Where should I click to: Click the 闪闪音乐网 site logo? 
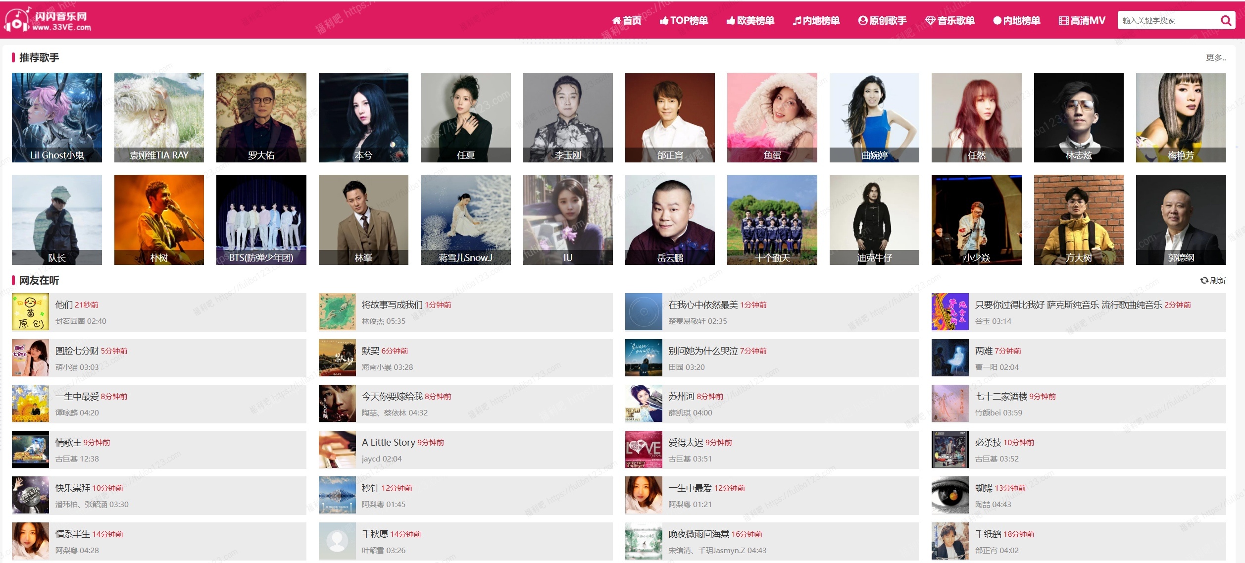pyautogui.click(x=48, y=21)
